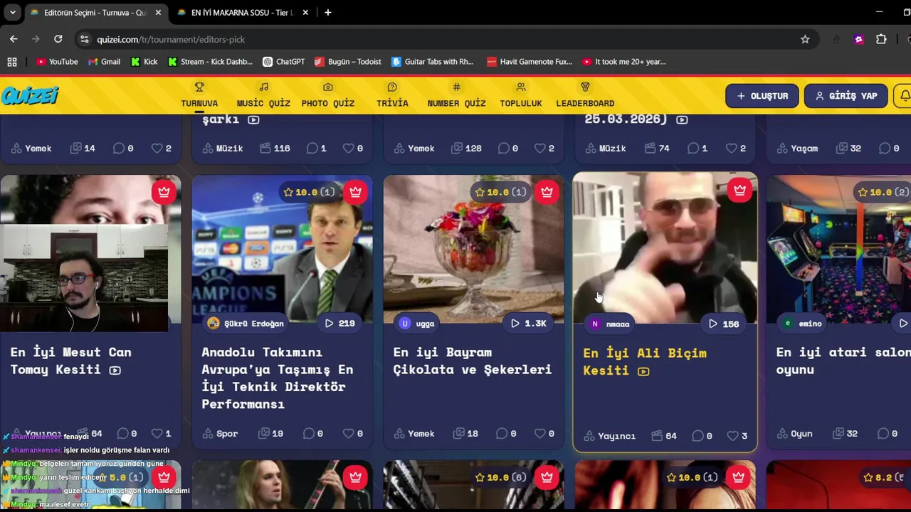Open title En iyi Bayram Çikolata ve Şekerleri

tap(473, 361)
